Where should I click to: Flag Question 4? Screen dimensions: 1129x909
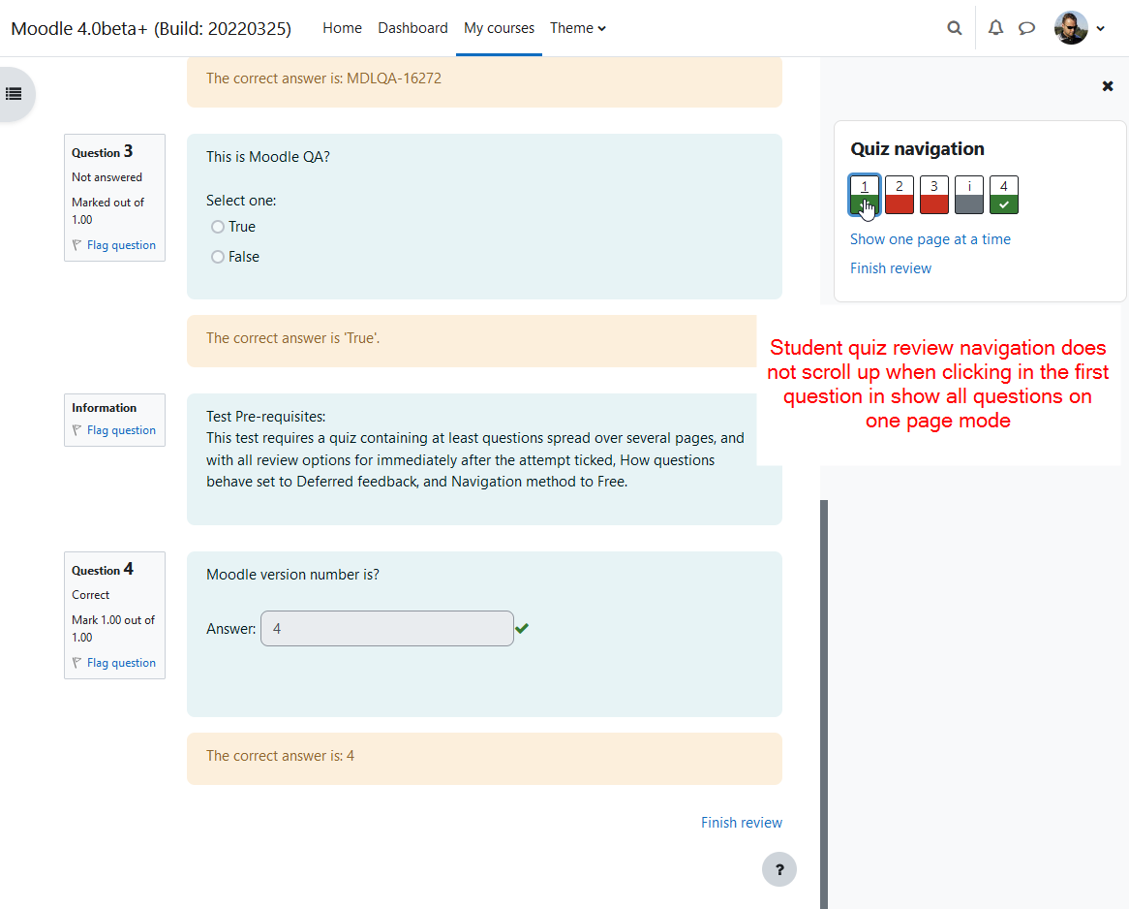point(121,663)
